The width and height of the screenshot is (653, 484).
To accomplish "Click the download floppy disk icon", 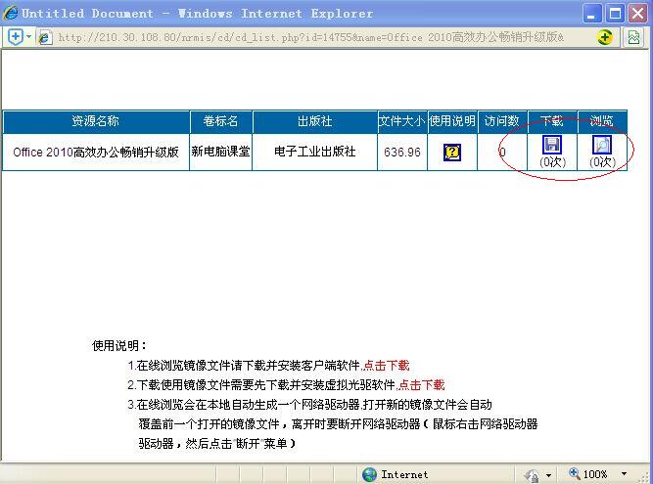I will (552, 145).
